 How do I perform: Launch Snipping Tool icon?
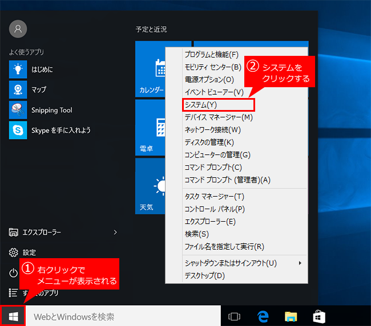(18, 110)
